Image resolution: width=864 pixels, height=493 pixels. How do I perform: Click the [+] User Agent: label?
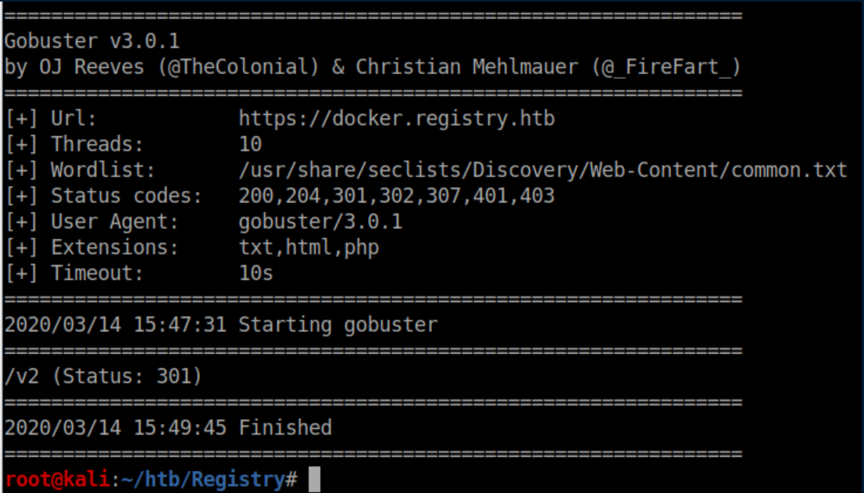(91, 222)
